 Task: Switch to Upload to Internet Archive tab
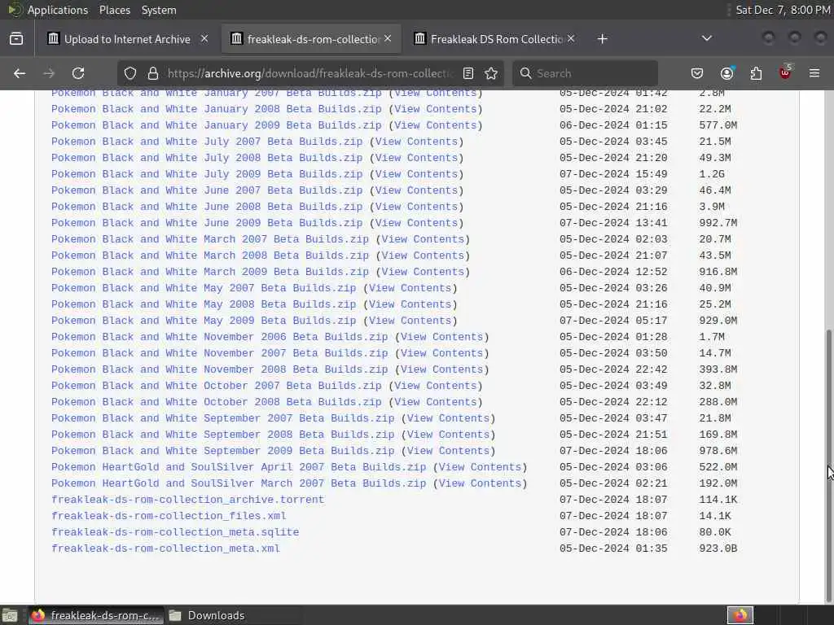point(126,39)
